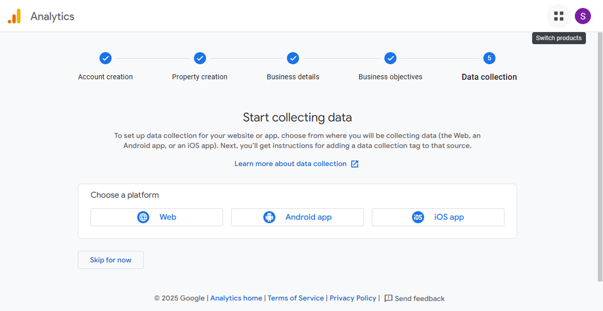
Task: Select the Business objectives step label
Action: coord(390,77)
